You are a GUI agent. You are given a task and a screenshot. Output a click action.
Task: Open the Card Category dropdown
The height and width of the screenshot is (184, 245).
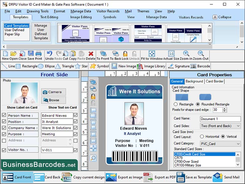220,144
